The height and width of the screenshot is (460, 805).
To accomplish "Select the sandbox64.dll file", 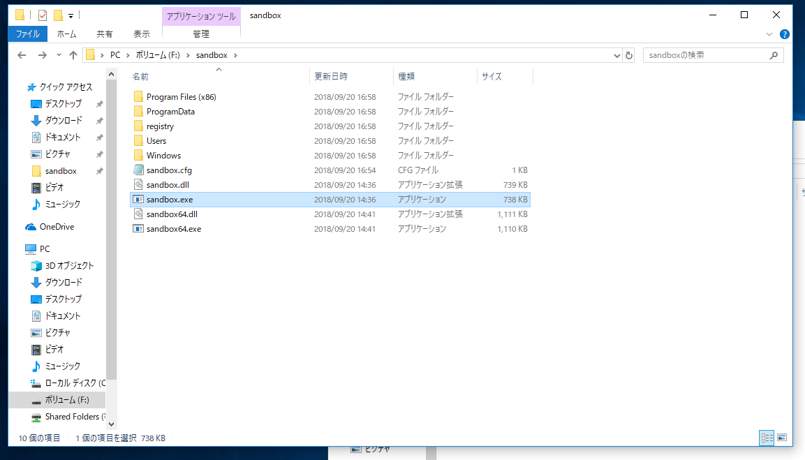I will (172, 214).
